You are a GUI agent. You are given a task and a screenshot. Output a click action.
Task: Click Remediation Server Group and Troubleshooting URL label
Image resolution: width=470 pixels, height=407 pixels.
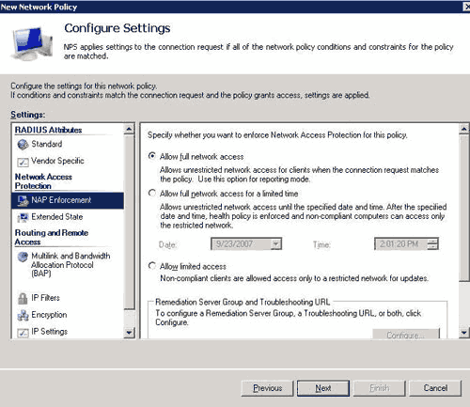click(x=243, y=302)
